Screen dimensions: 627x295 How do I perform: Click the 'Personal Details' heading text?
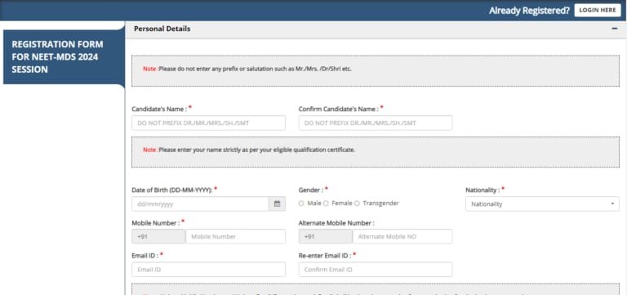coord(162,29)
